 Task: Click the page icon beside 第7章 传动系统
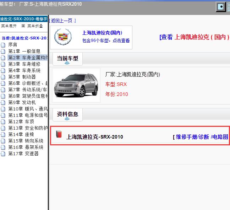(x=3, y=90)
